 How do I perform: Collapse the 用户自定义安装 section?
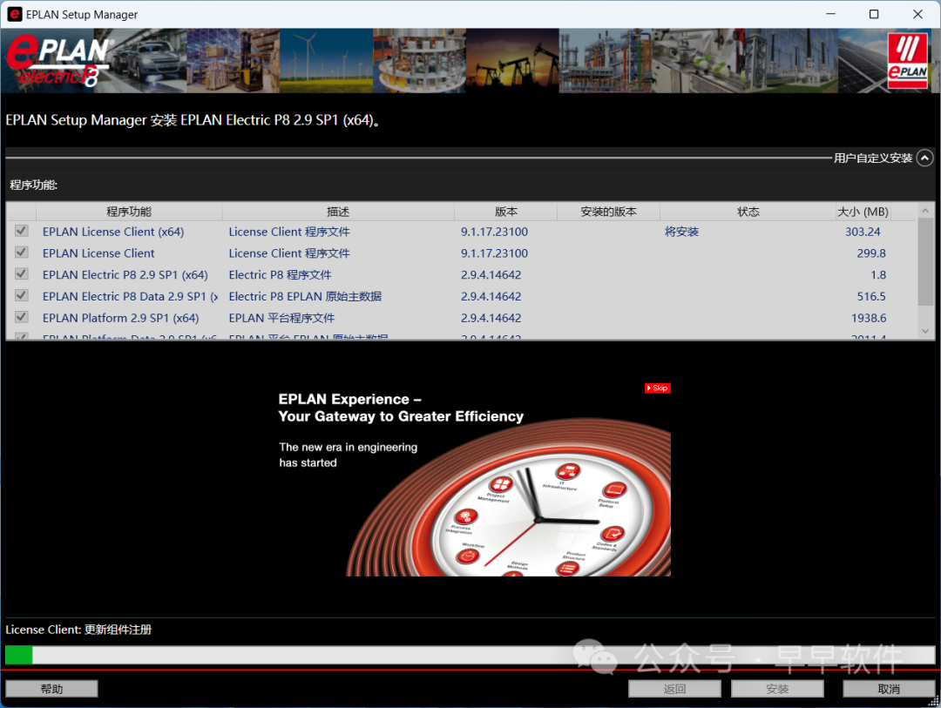pos(924,158)
